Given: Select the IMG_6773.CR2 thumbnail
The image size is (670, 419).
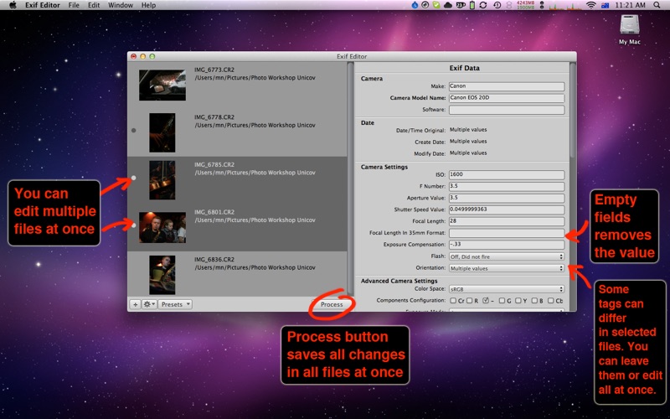Looking at the screenshot, I should pyautogui.click(x=162, y=85).
